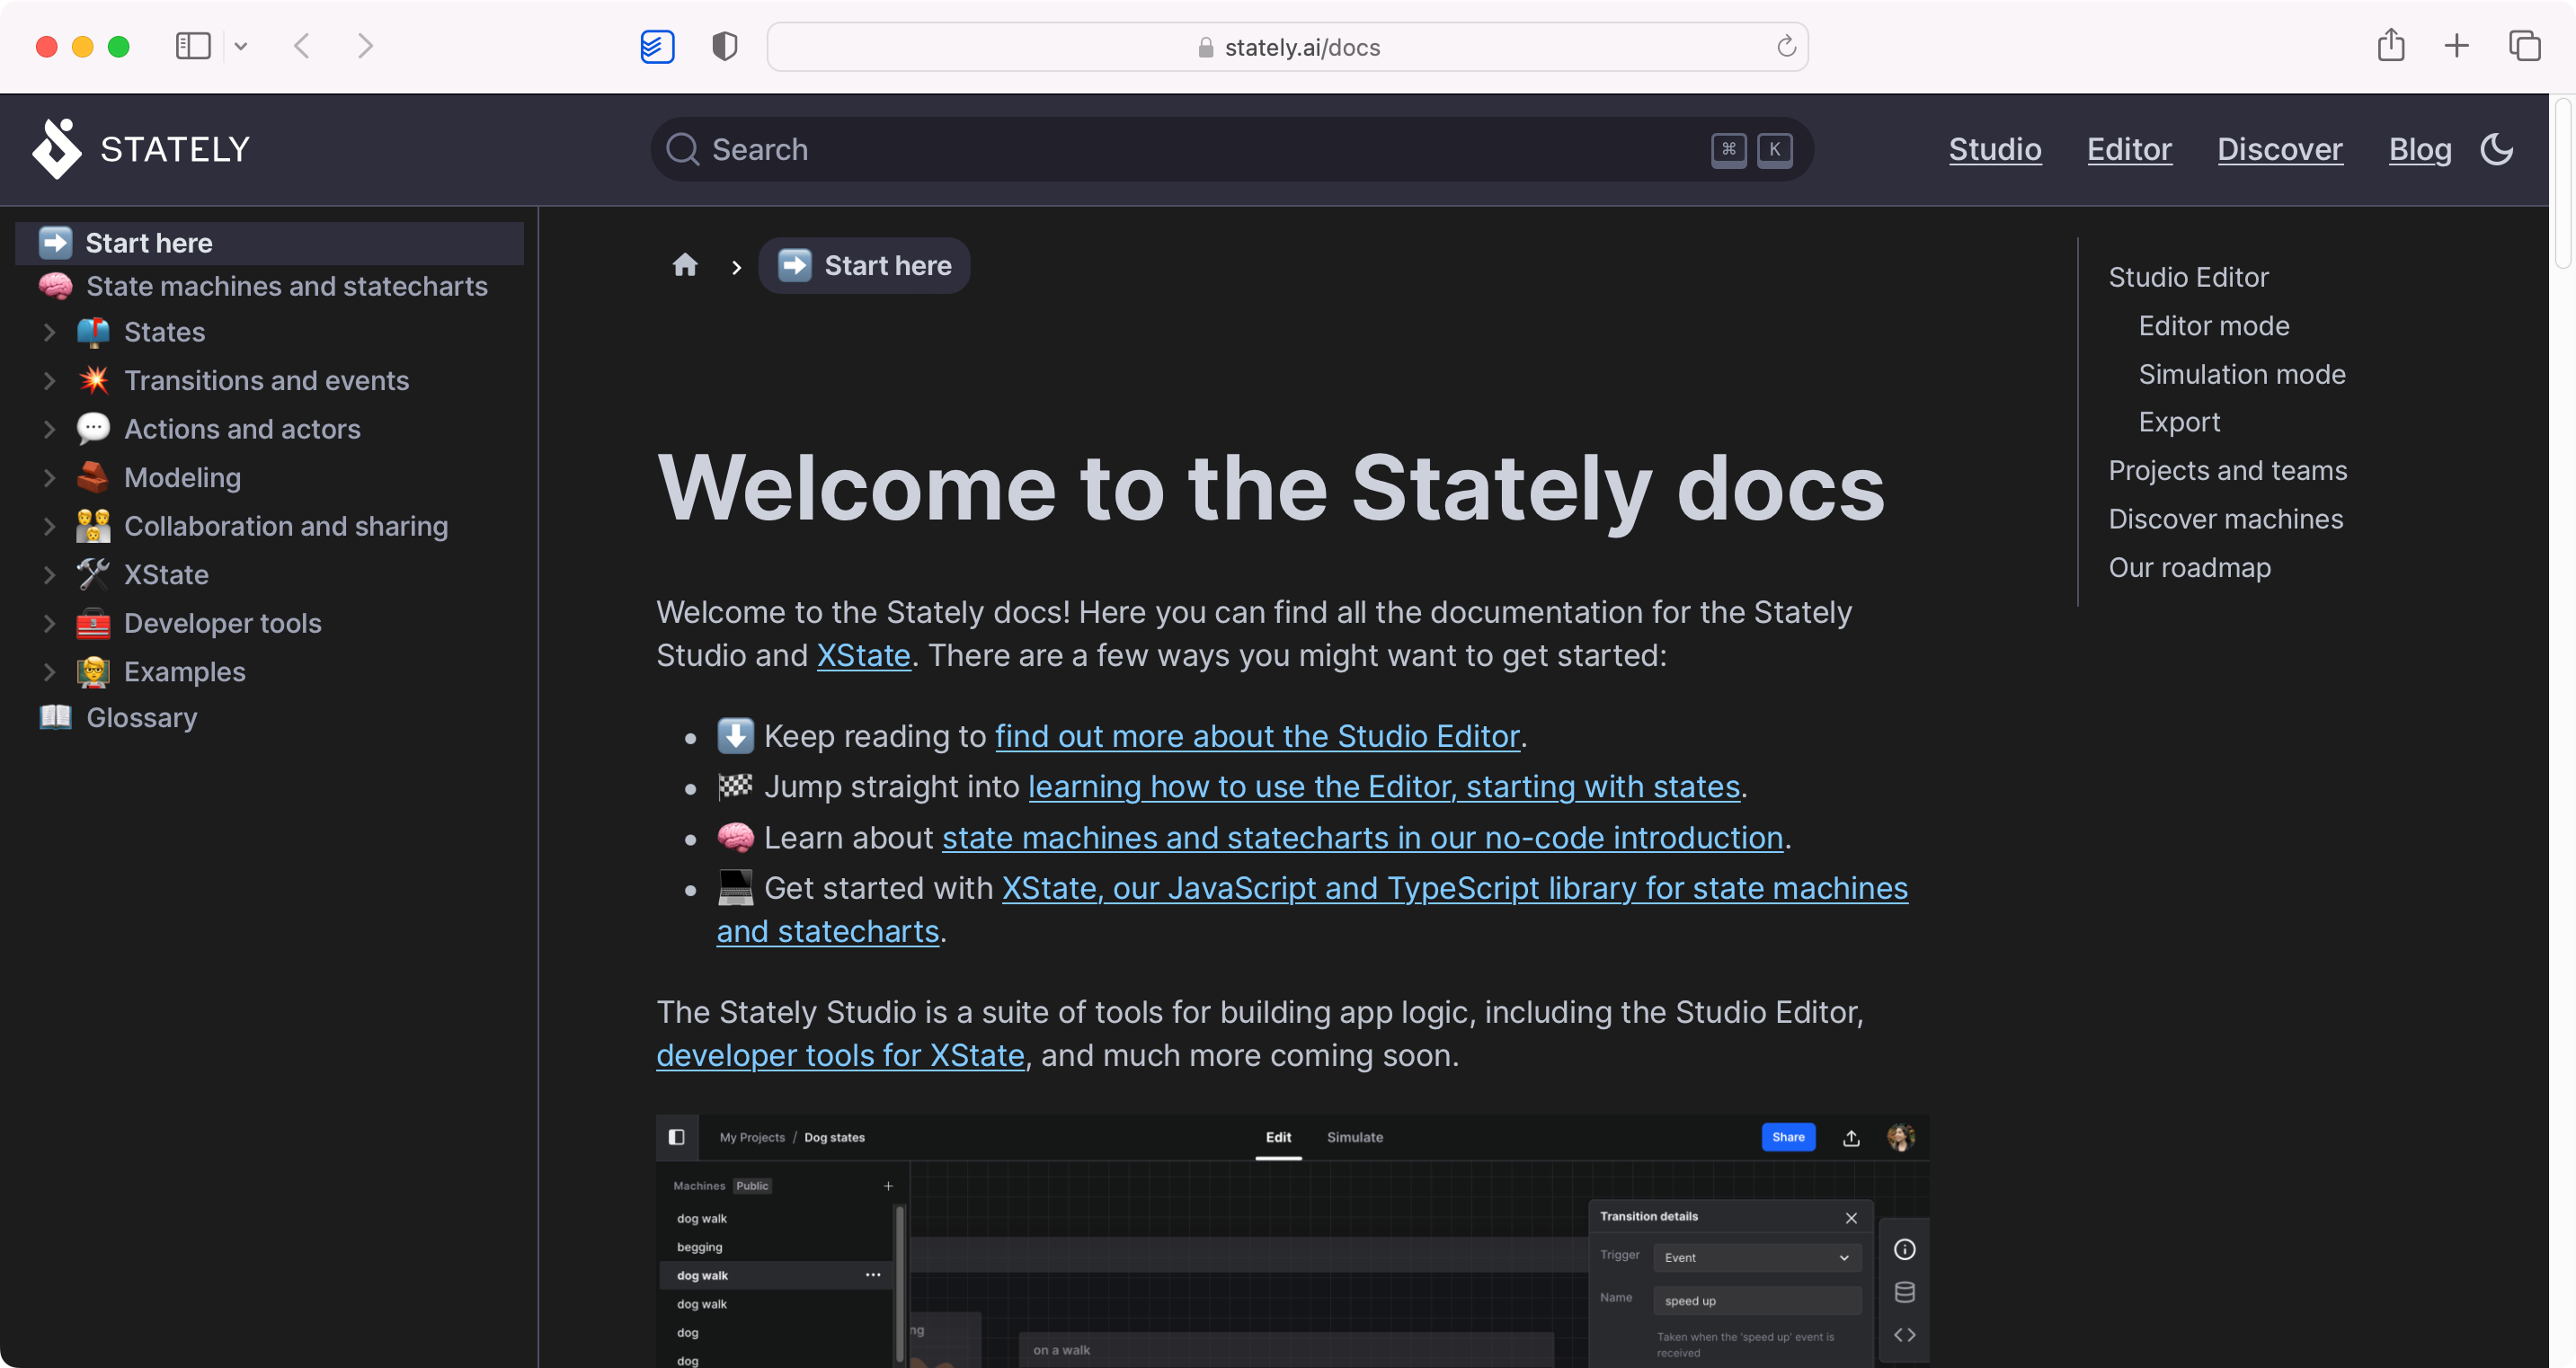Click the Collaboration and sharing sidebar label
Viewport: 2576px width, 1368px height.
pyautogui.click(x=285, y=526)
